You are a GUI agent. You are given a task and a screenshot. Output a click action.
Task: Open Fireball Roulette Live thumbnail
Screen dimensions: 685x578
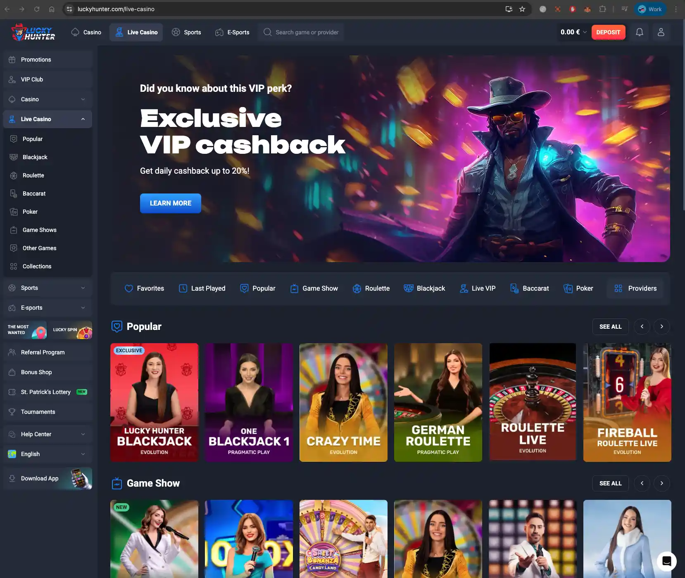[627, 402]
